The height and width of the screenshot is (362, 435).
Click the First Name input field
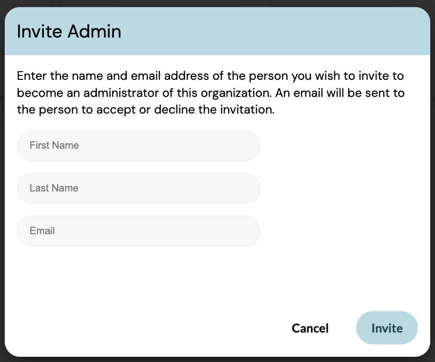point(138,146)
